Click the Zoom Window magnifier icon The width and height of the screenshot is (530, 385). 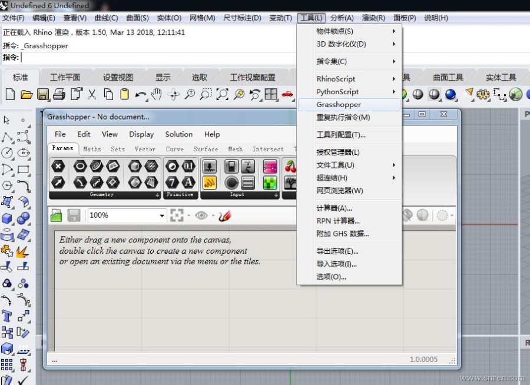click(206, 94)
